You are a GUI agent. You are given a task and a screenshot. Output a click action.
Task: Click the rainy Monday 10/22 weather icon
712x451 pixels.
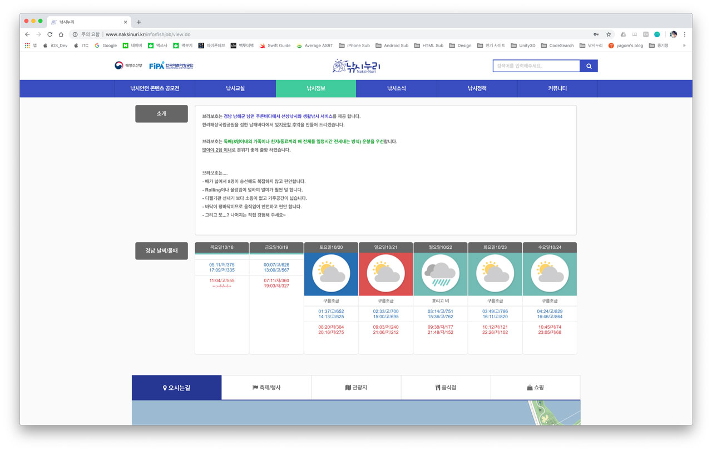tap(440, 273)
